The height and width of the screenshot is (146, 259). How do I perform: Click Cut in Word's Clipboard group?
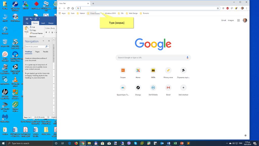point(32,27)
